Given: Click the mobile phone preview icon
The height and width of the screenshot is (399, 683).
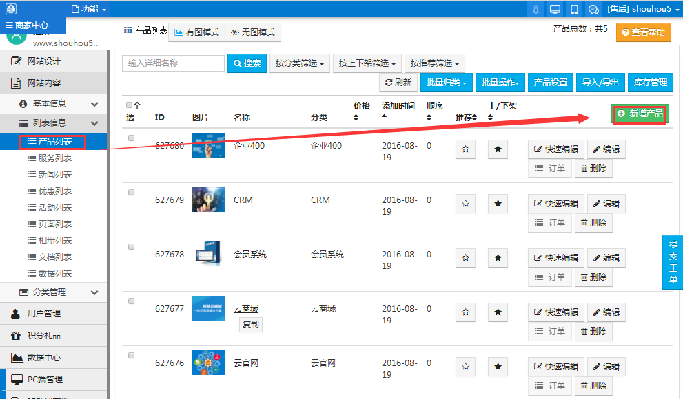Looking at the screenshot, I should [x=574, y=9].
